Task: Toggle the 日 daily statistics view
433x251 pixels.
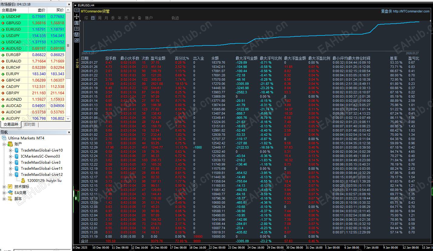Action: tap(93, 18)
